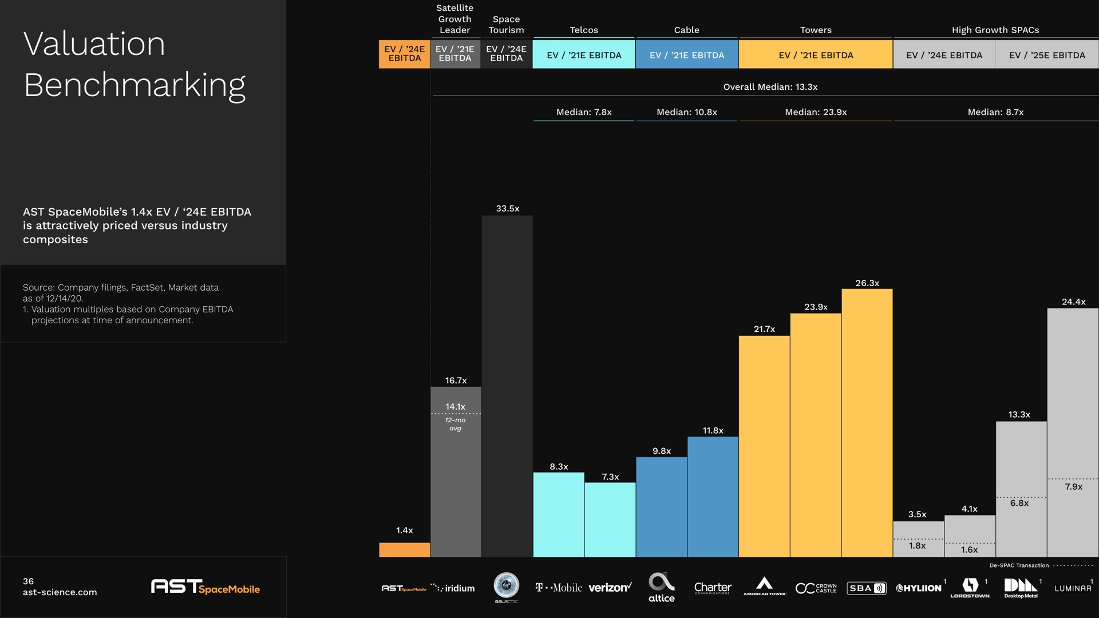Click the 'Valuation Benchmarking' title
The width and height of the screenshot is (1099, 618).
(135, 64)
